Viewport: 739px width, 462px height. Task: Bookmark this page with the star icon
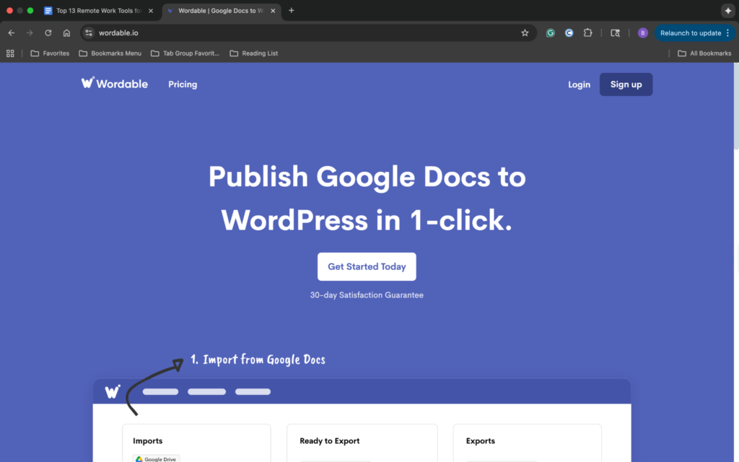[x=525, y=33]
